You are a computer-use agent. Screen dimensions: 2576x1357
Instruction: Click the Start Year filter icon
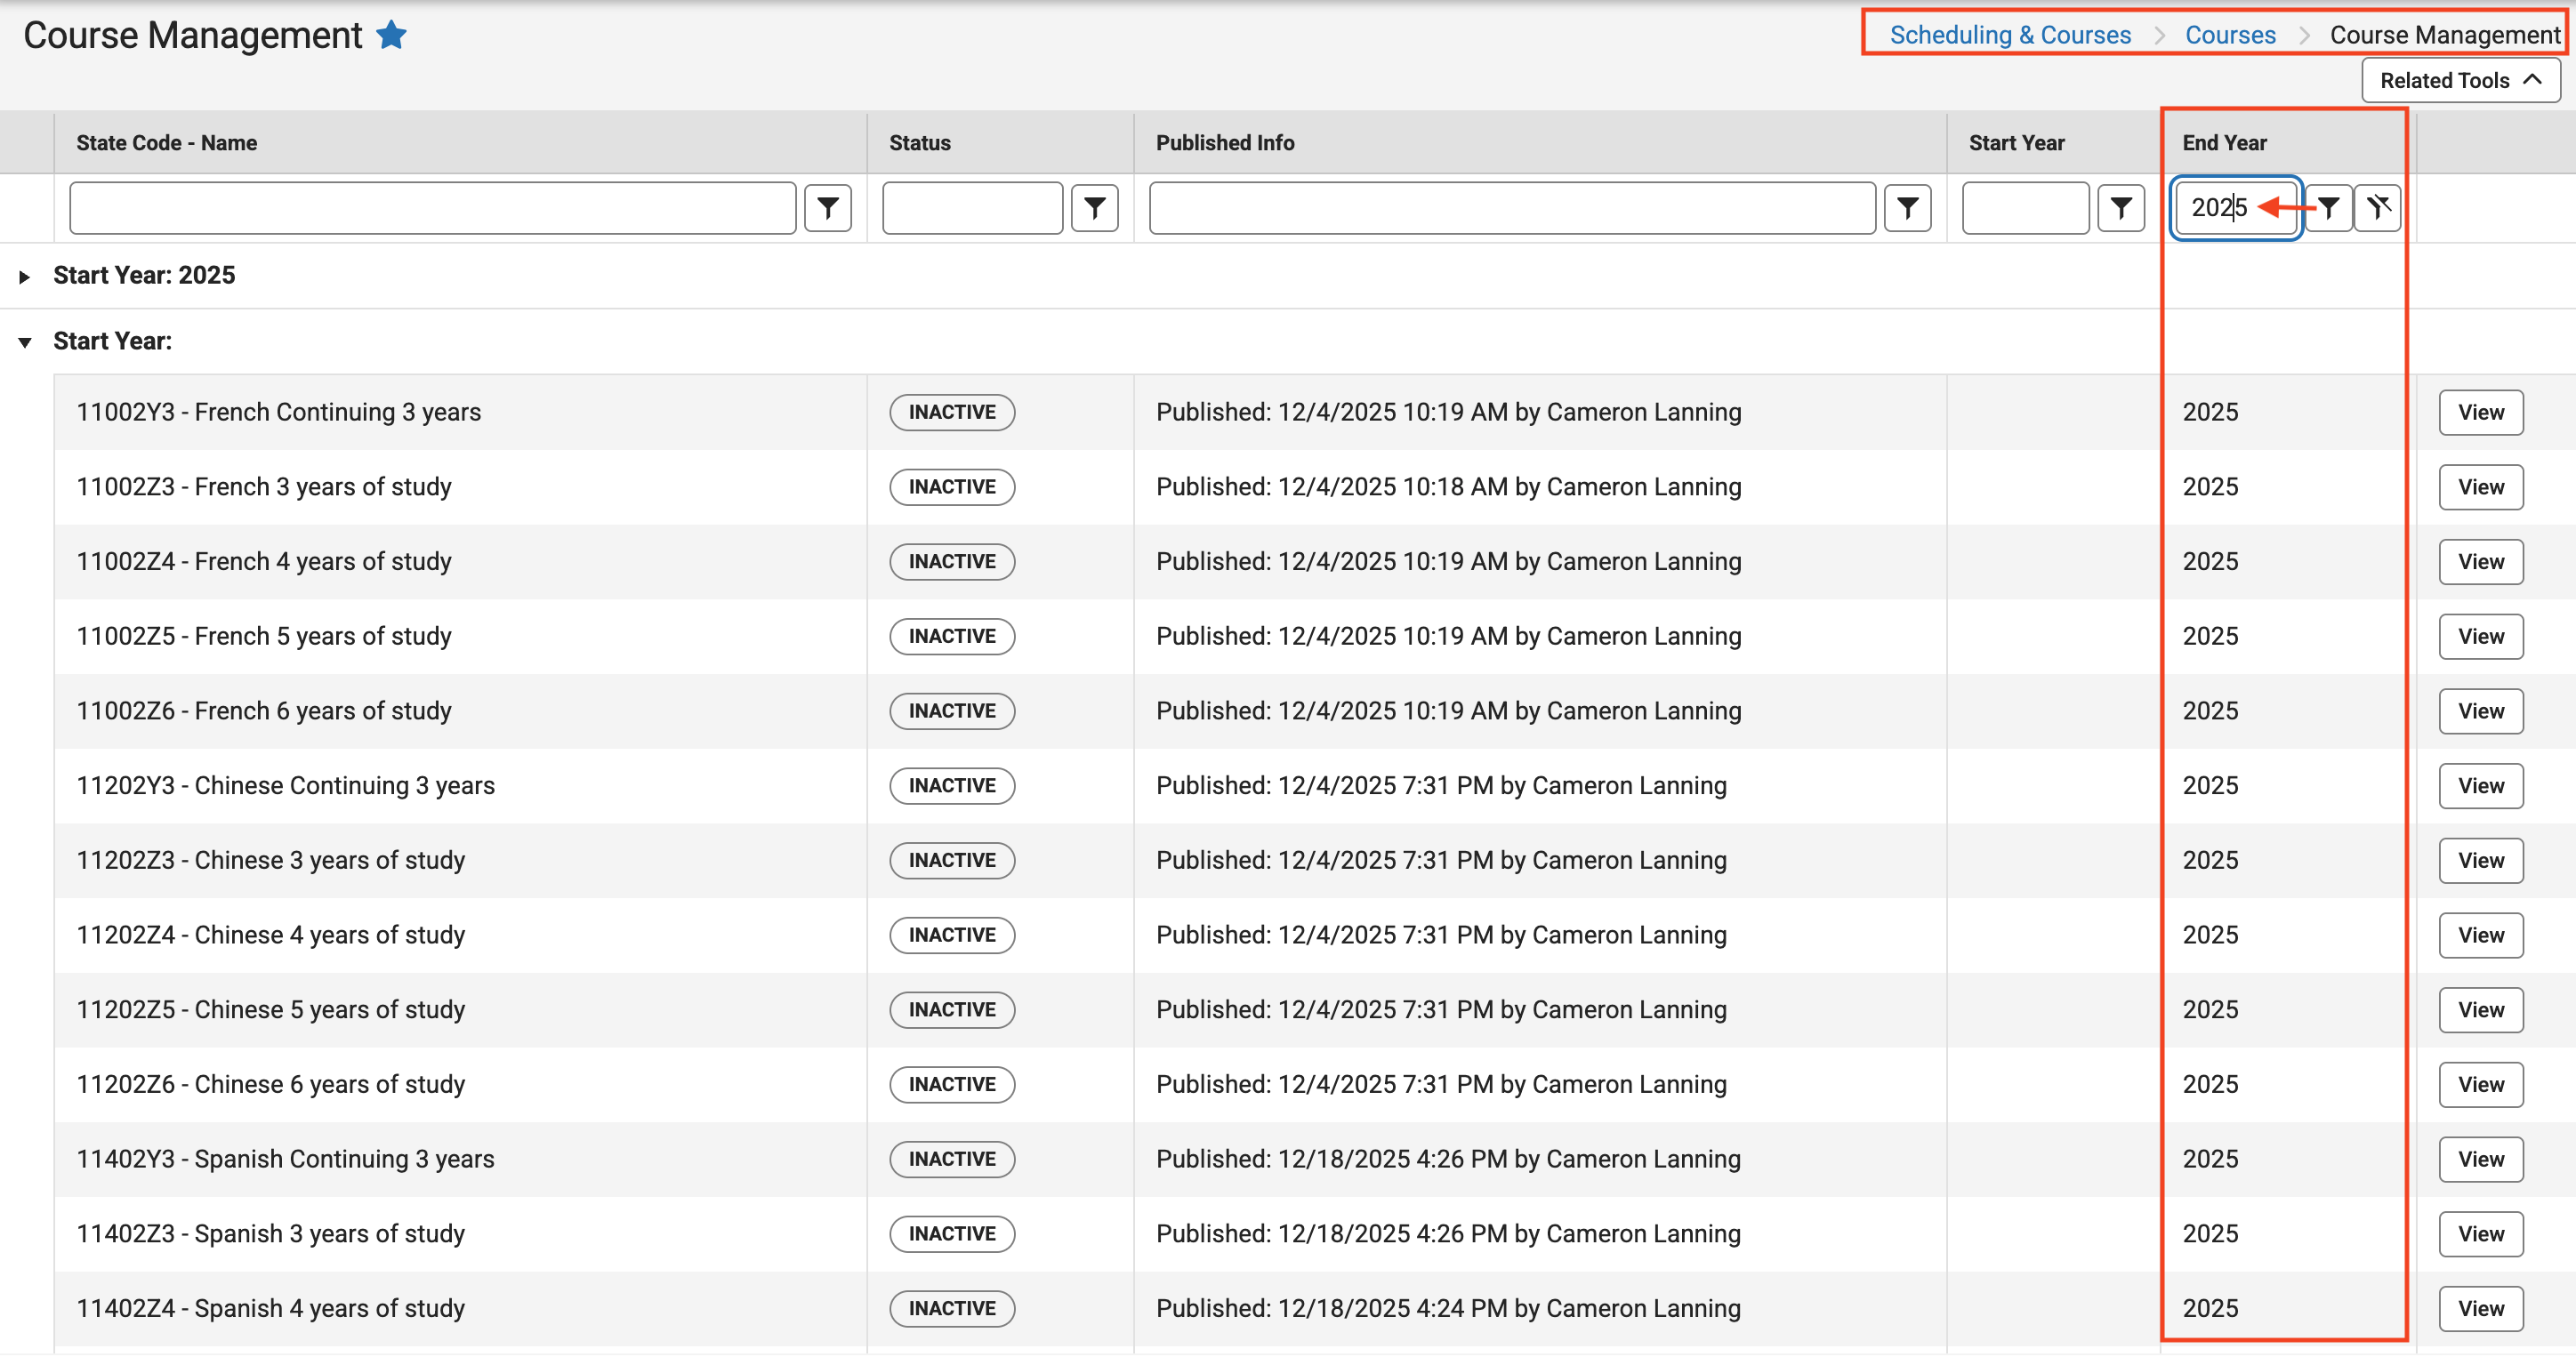[2120, 208]
